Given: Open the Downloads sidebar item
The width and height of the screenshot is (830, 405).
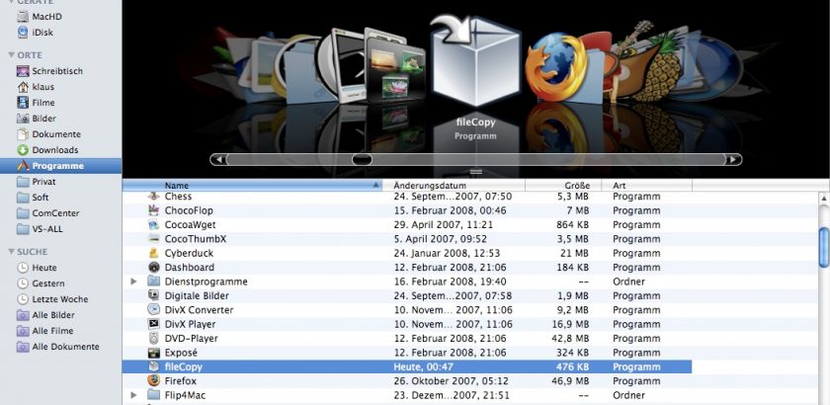Looking at the screenshot, I should (x=47, y=150).
